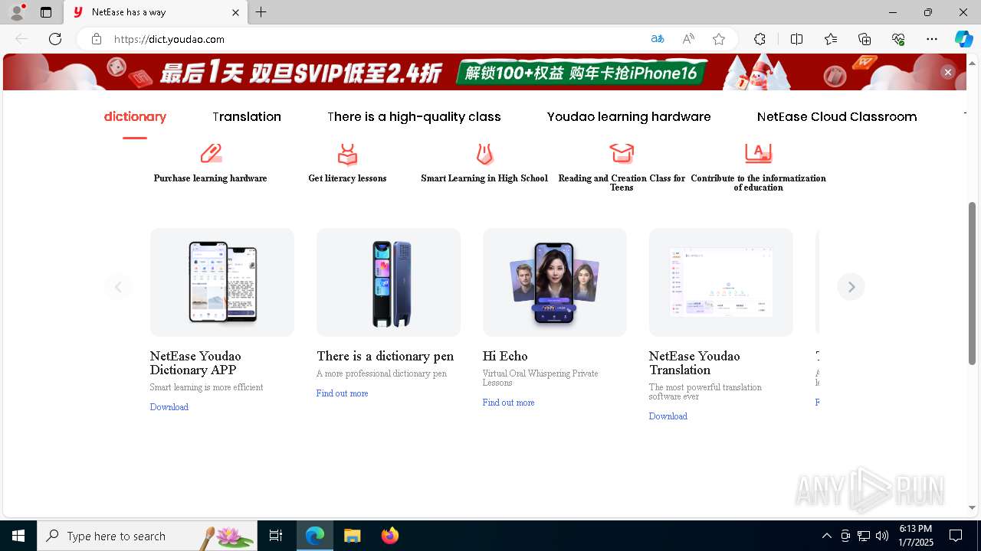The image size is (981, 551).
Task: Open the Hi Echo product image
Action: (x=555, y=282)
